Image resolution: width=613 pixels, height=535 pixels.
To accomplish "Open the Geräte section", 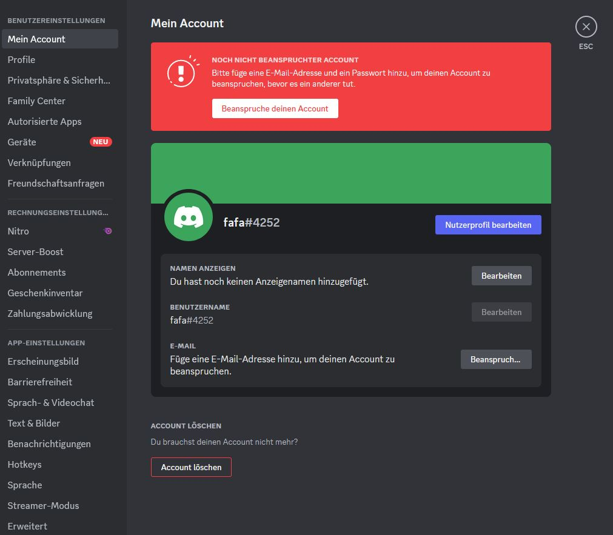I will point(60,142).
